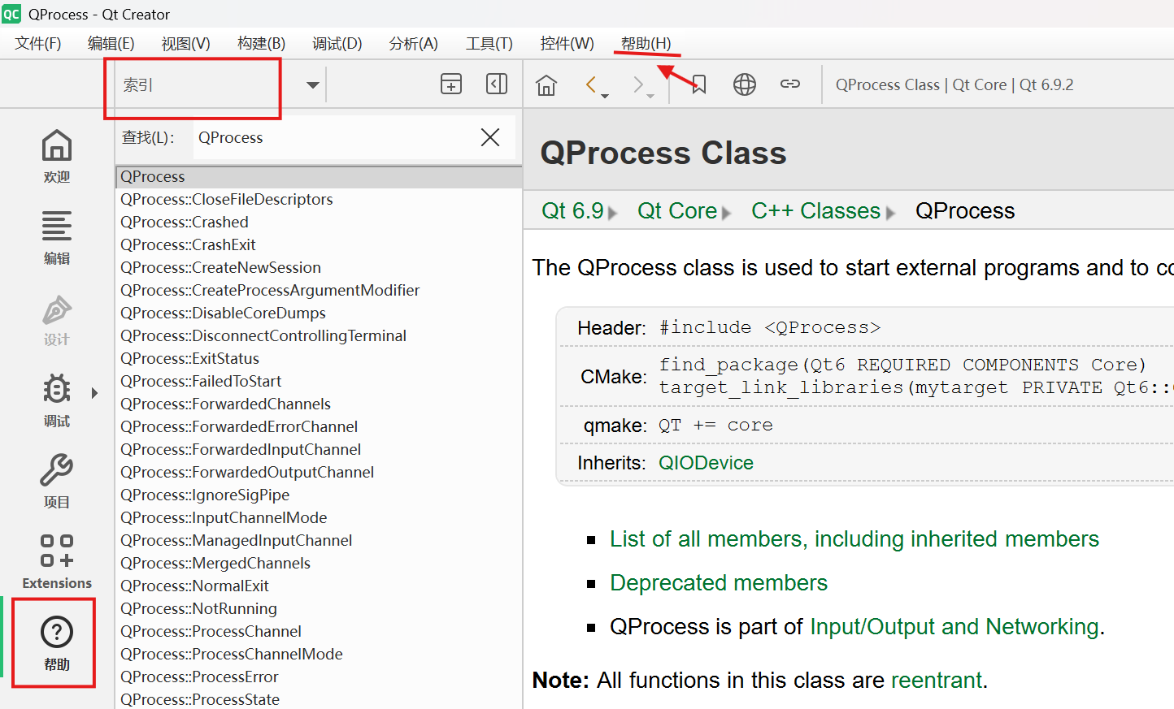Select QProcess::FailedToStart entry
1174x709 pixels.
(x=319, y=382)
